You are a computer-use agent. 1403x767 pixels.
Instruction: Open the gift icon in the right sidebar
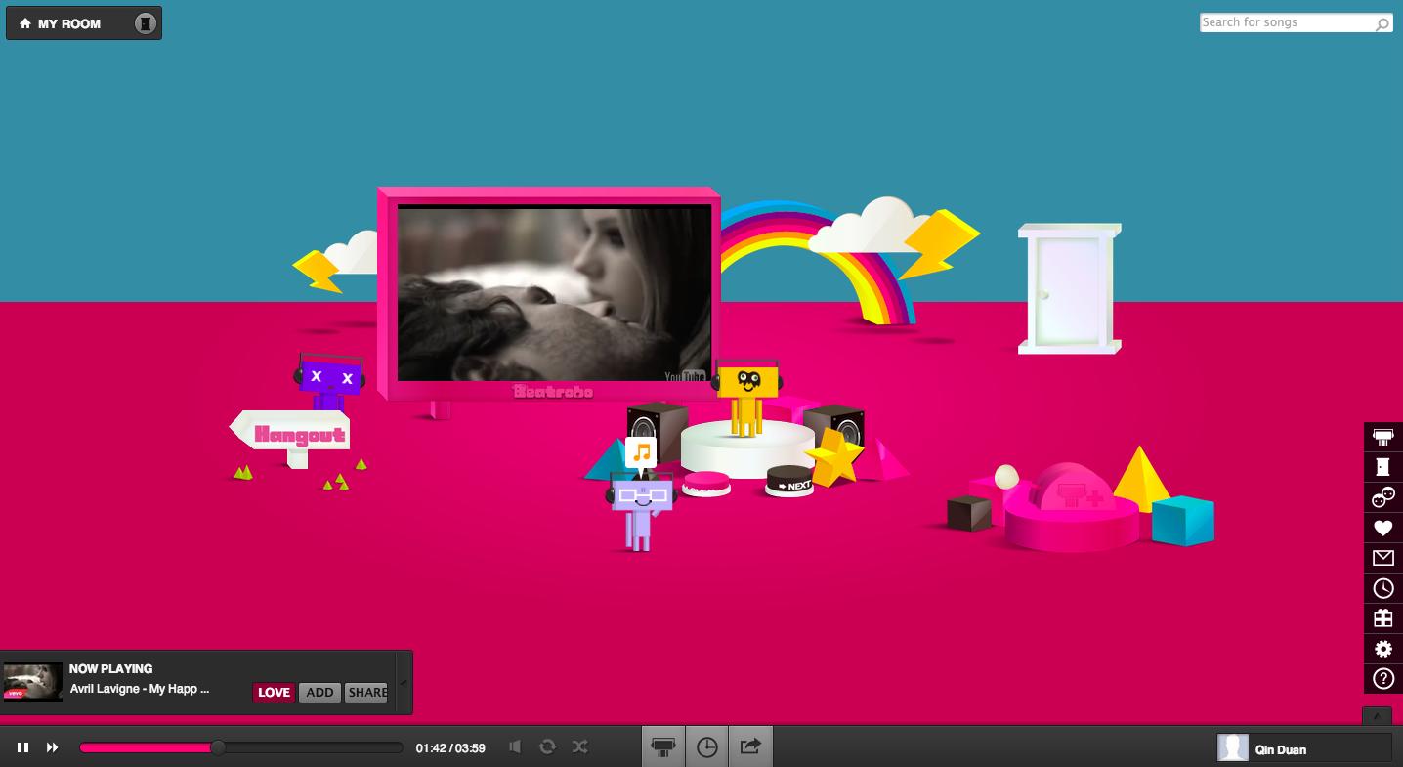tap(1383, 618)
